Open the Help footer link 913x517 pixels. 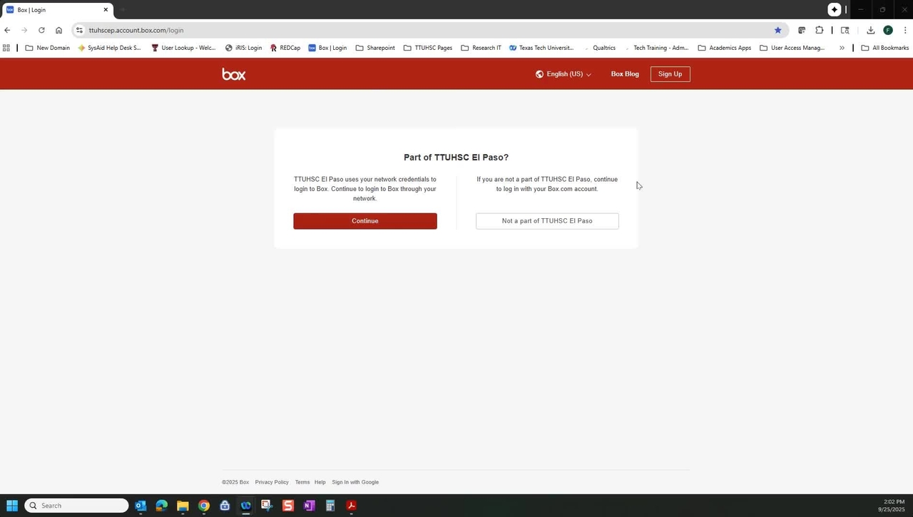click(x=320, y=482)
